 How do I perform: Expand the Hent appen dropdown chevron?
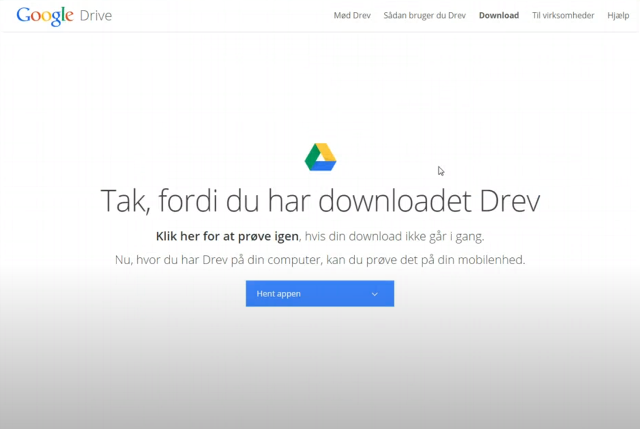(x=374, y=294)
